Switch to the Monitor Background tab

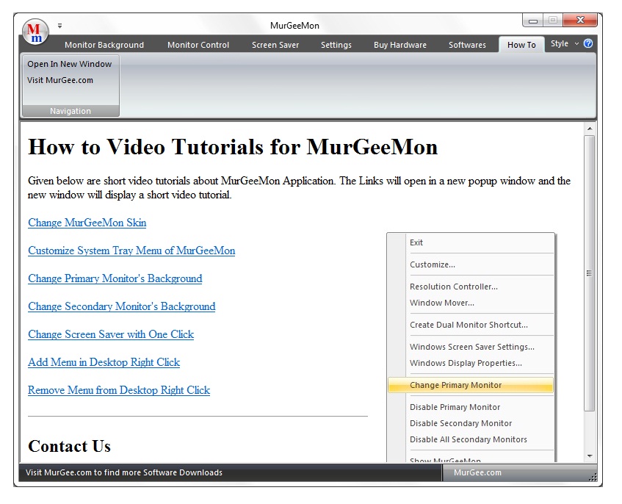(104, 44)
